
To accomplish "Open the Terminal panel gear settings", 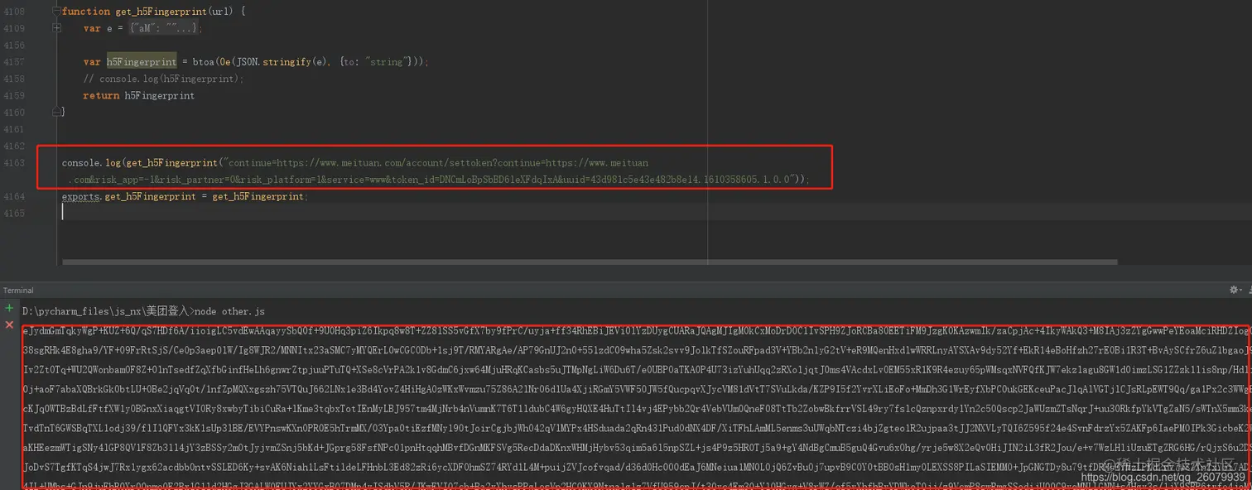I will pyautogui.click(x=1234, y=290).
